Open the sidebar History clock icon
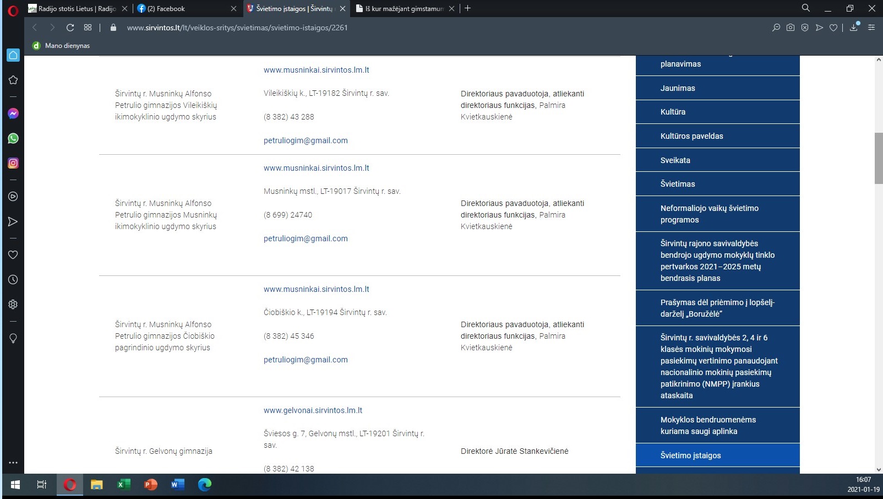Screen dimensions: 883x499 coord(13,280)
